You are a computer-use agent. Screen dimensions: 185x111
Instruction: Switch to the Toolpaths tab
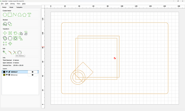19,7
